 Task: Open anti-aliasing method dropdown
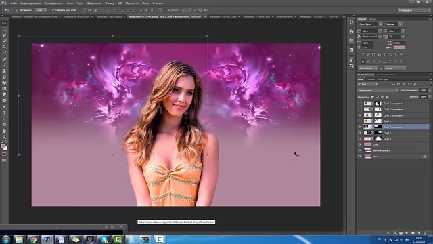coord(395,68)
